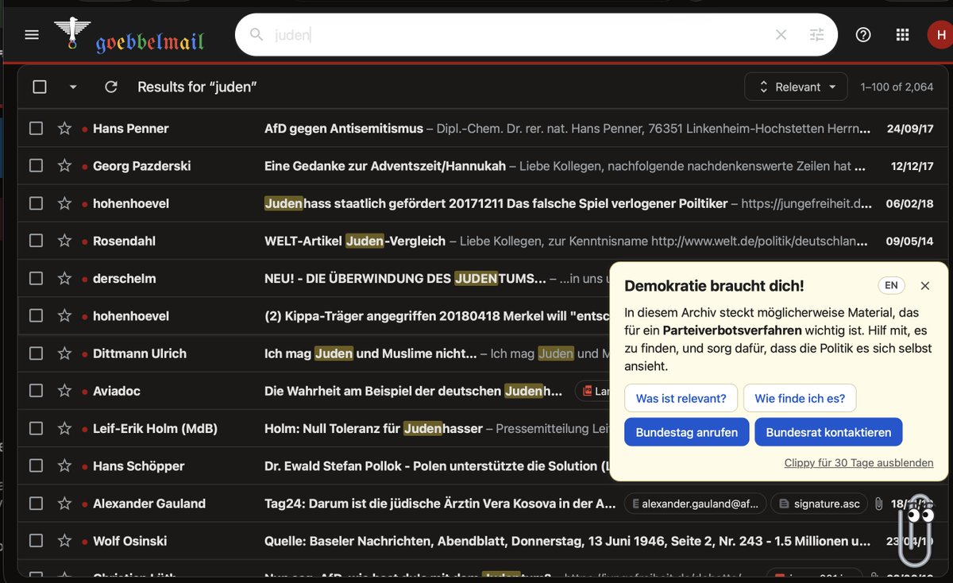This screenshot has width=953, height=583.
Task: Click the goebbelmail logo
Action: (129, 36)
